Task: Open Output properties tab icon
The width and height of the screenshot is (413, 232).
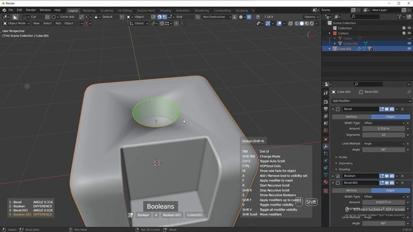Action: coord(326,109)
